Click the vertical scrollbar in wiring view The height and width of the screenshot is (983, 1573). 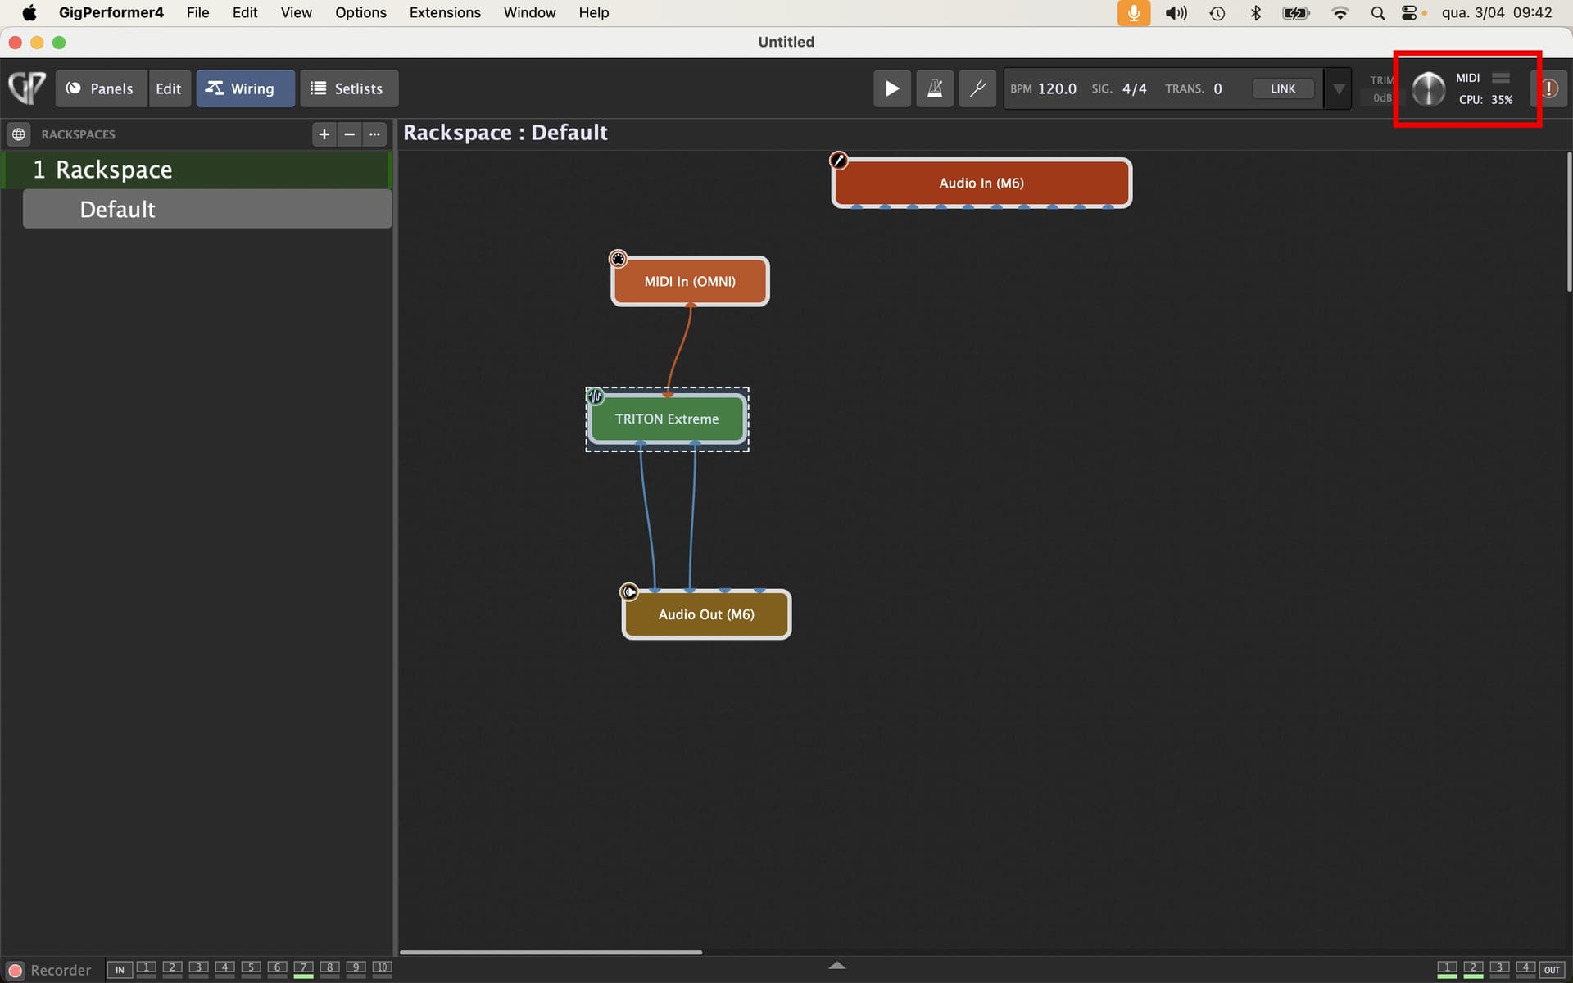point(1569,221)
